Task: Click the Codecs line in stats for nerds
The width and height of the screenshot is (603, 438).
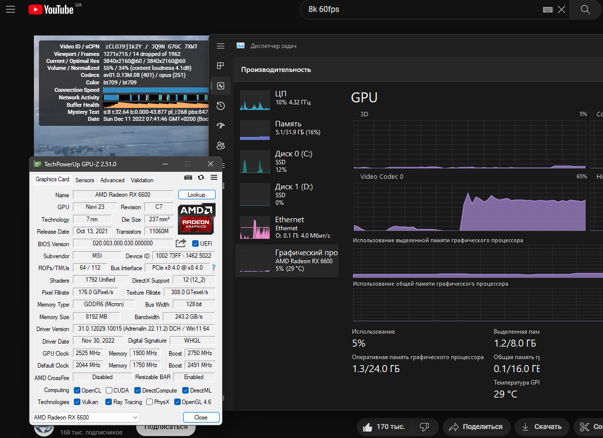Action: 145,75
